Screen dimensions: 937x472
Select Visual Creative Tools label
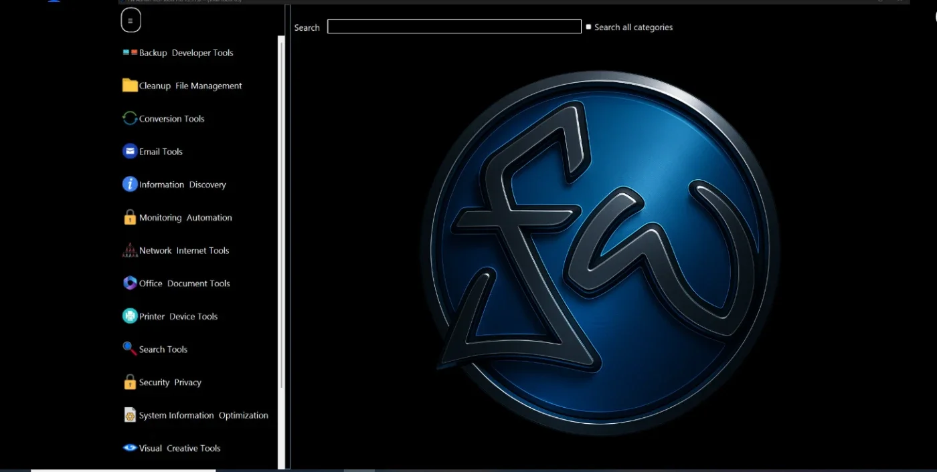click(180, 449)
